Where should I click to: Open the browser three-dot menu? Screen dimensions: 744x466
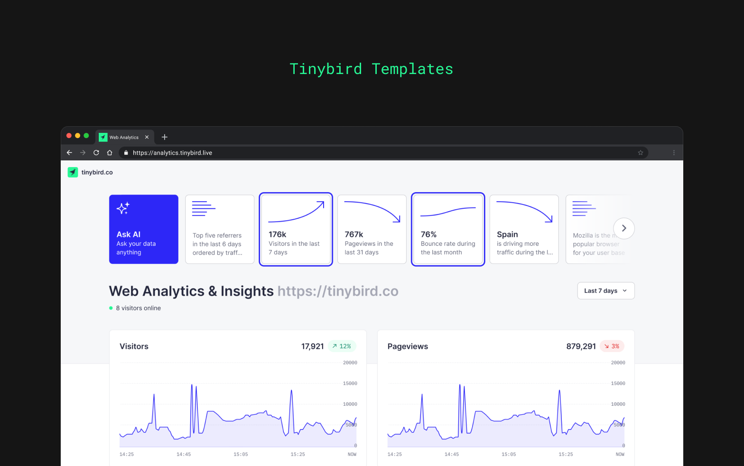674,153
